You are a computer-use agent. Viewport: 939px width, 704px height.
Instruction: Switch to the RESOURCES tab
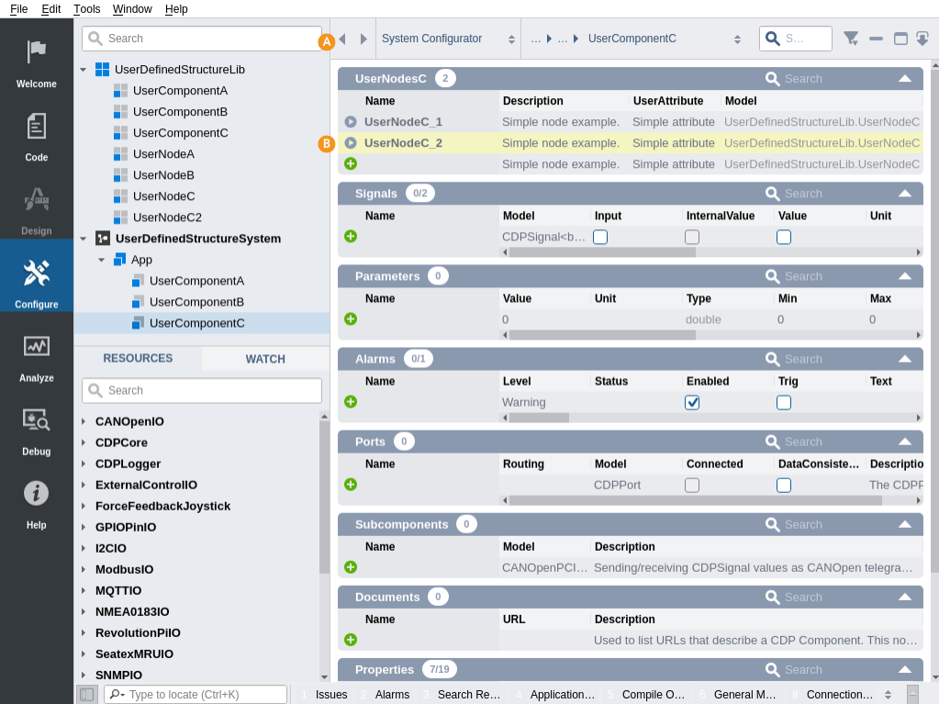tap(138, 358)
